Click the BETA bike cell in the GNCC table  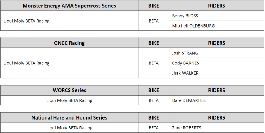click(x=153, y=63)
